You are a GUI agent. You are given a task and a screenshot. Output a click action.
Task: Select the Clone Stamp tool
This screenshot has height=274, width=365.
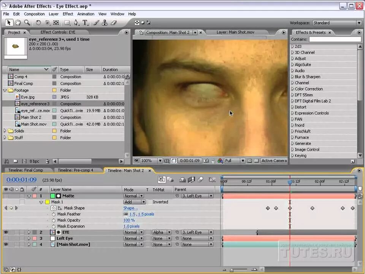[105, 22]
